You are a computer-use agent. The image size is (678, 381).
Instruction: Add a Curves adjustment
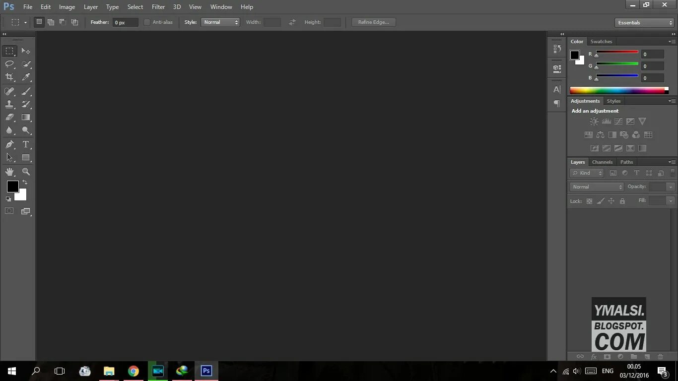[618, 121]
